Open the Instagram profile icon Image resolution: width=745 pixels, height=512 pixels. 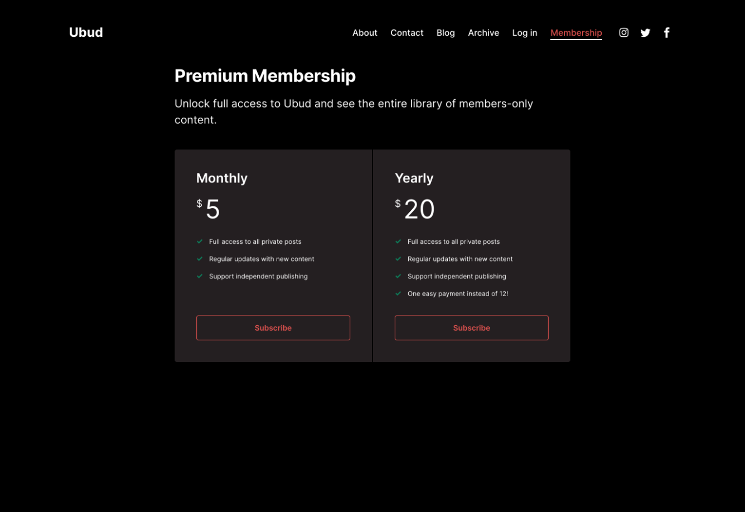pyautogui.click(x=624, y=33)
